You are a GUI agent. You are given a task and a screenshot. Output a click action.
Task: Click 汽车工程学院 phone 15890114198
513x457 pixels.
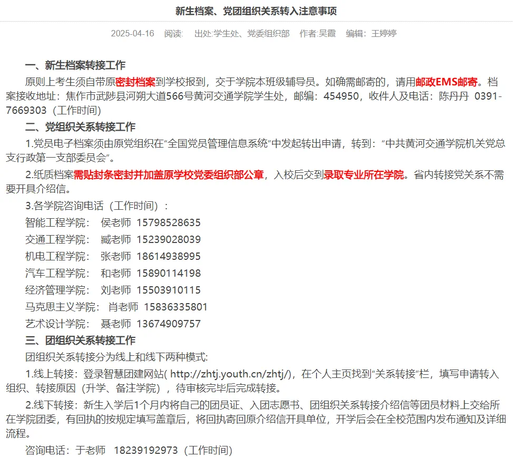point(169,274)
